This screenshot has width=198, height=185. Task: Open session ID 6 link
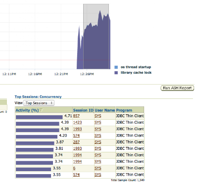[74, 168]
